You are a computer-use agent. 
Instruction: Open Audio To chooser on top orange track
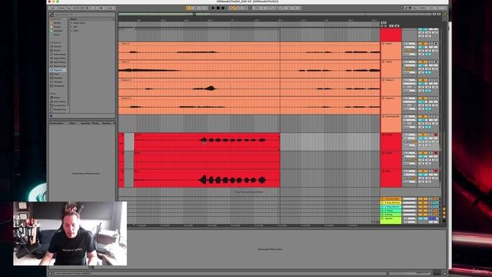[410, 54]
